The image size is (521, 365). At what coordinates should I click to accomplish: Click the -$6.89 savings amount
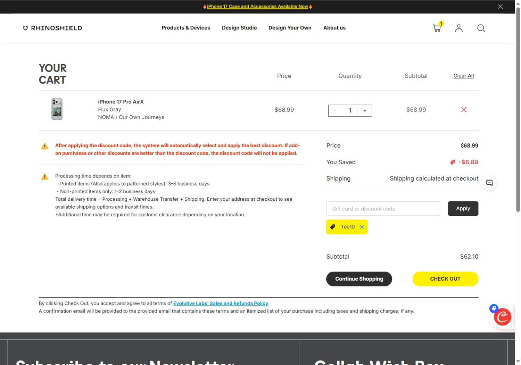(468, 162)
